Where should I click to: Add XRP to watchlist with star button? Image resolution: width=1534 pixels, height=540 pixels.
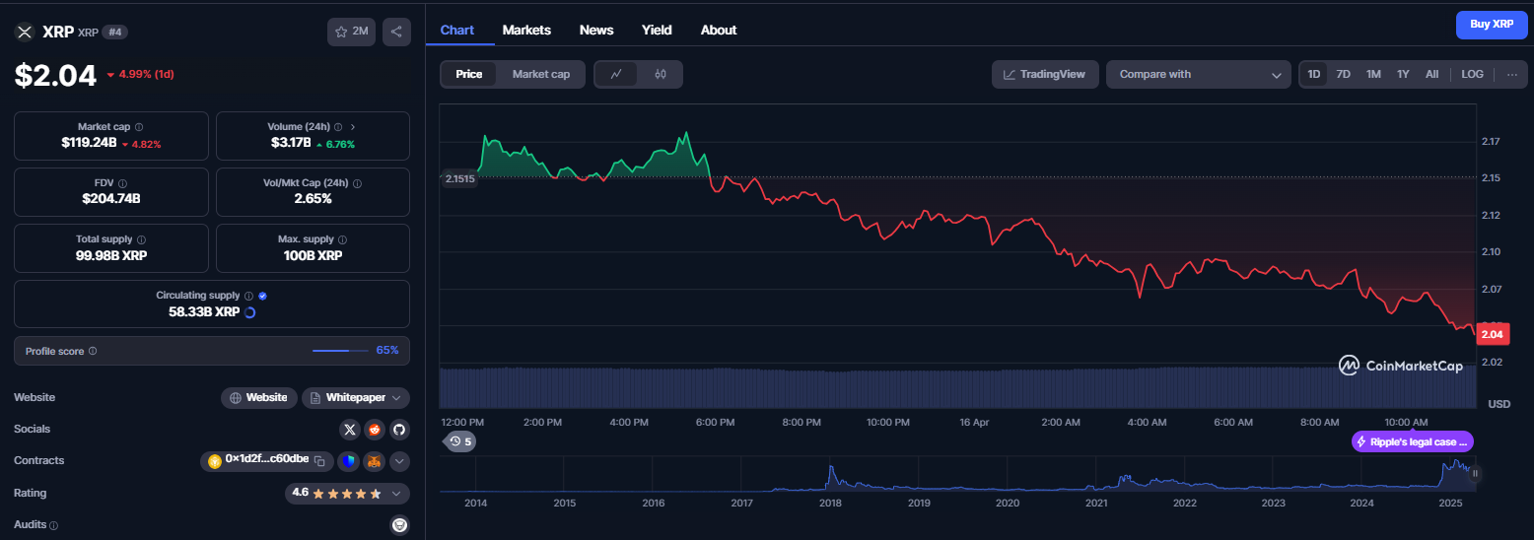pyautogui.click(x=351, y=32)
